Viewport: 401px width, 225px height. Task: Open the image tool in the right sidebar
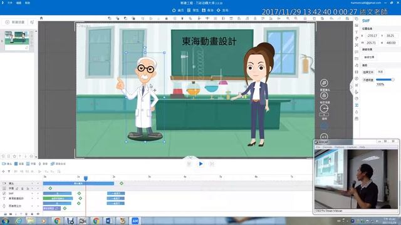[x=357, y=25]
